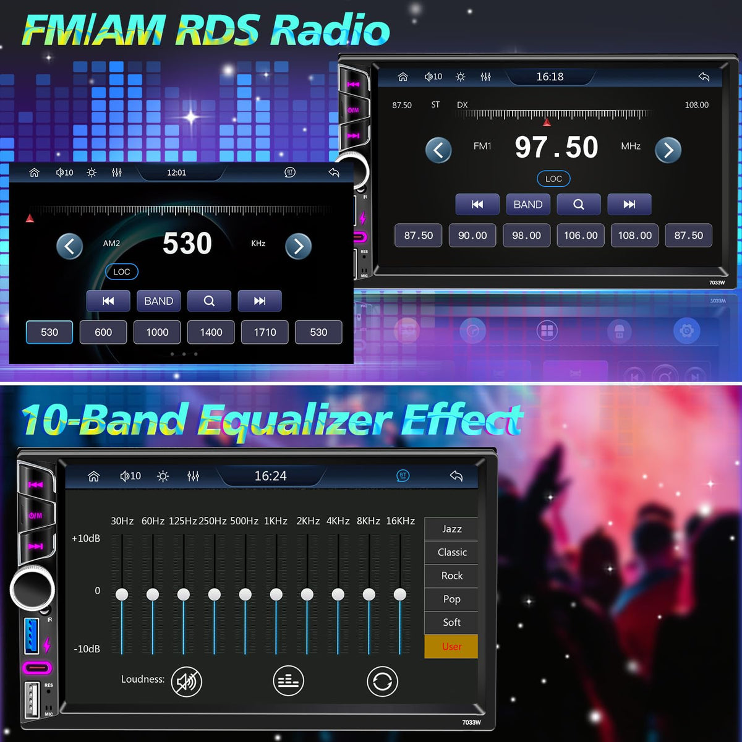Select the 1400 AM preset station
This screenshot has height=742, width=742.
tap(211, 332)
